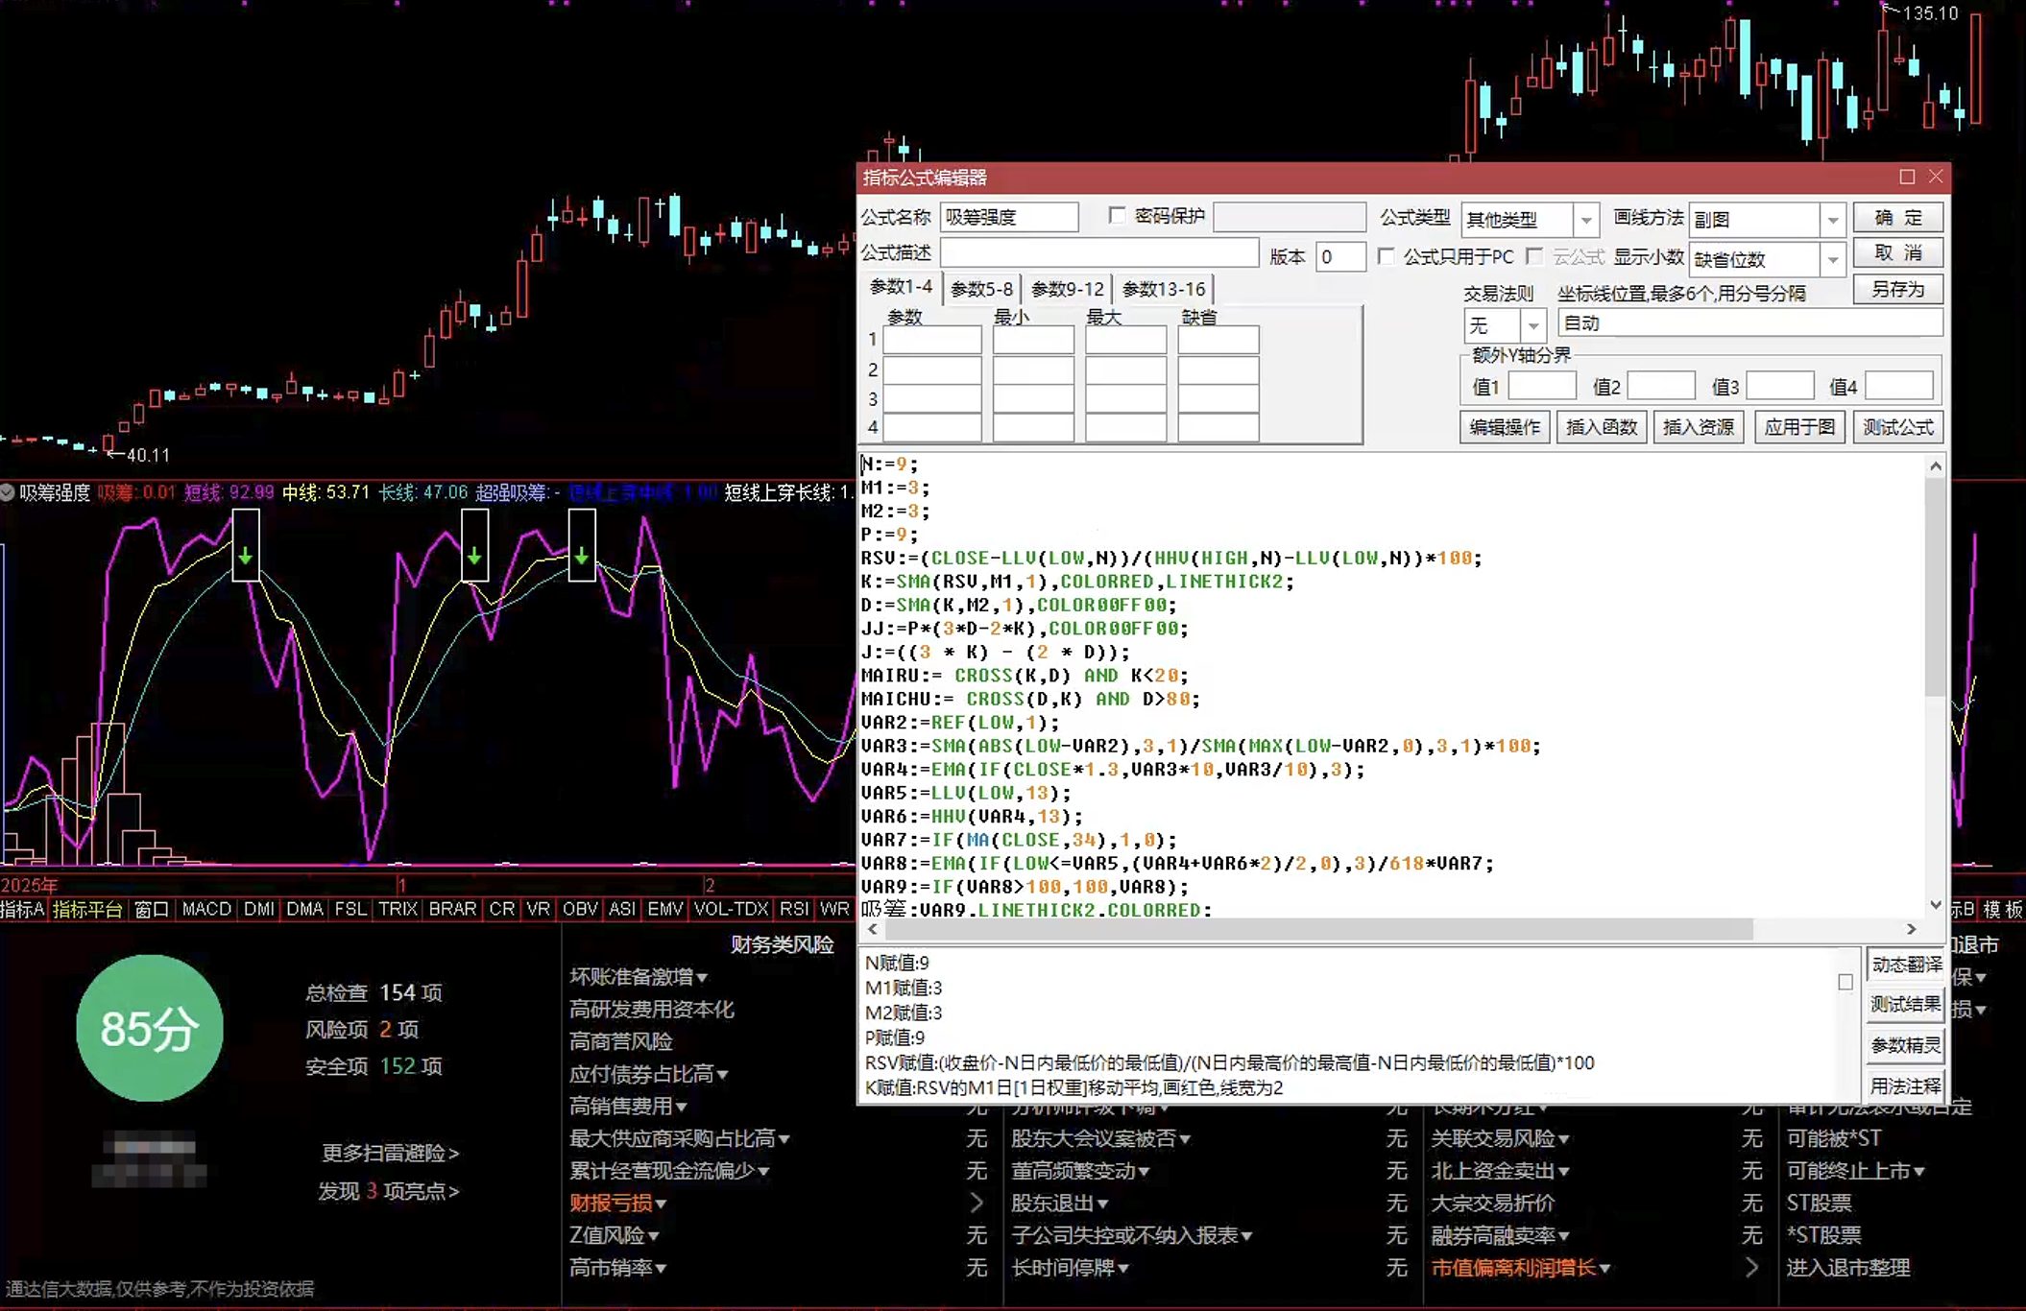Viewport: 2026px width, 1311px height.
Task: Select the 动态翻译 side button
Action: tap(1906, 965)
